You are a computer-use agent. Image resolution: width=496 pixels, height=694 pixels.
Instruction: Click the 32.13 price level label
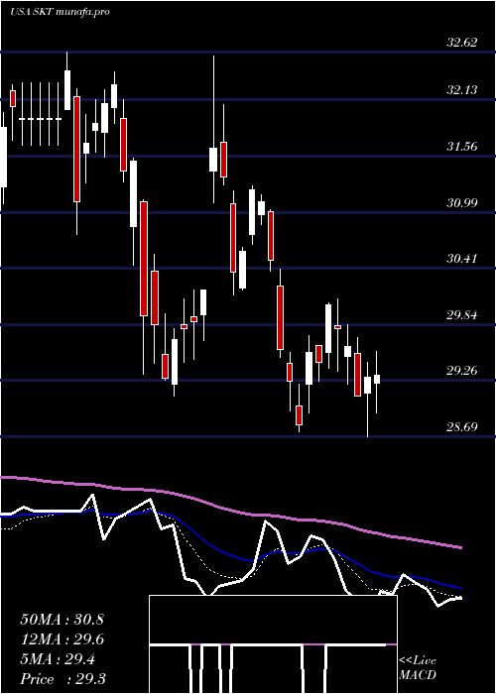[462, 90]
